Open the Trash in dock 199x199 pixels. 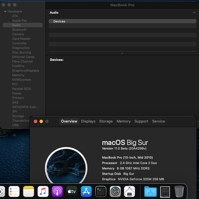coord(179,191)
